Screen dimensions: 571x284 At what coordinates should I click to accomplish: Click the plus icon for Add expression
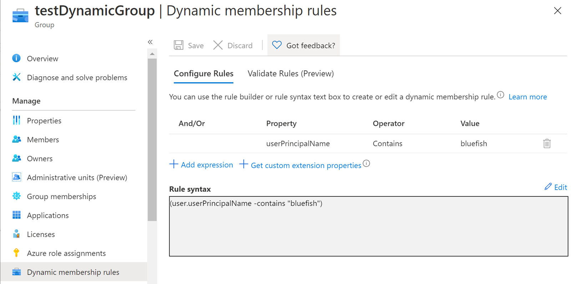[174, 164]
